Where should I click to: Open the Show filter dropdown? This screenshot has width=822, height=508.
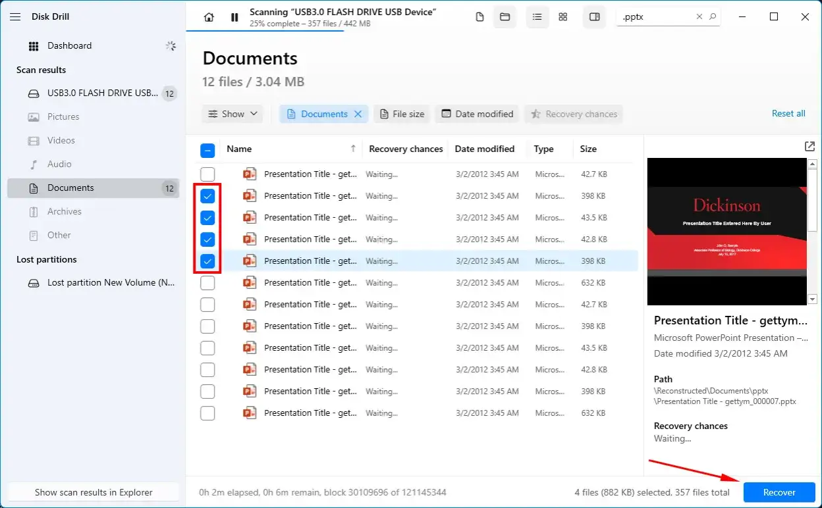(232, 113)
